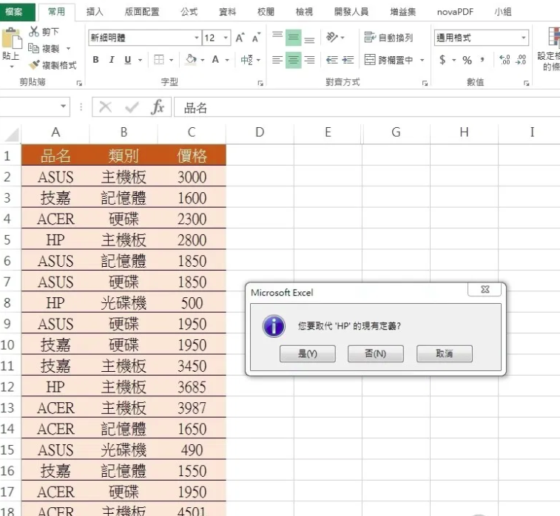Open Merge and Center dropdown arrow
Viewport: 560px width, 516px height.
pyautogui.click(x=422, y=60)
